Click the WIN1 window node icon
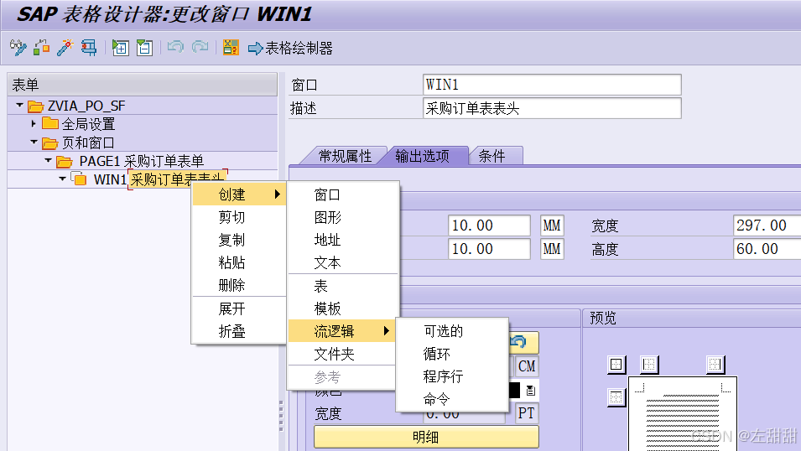The width and height of the screenshot is (801, 451). pyautogui.click(x=79, y=179)
